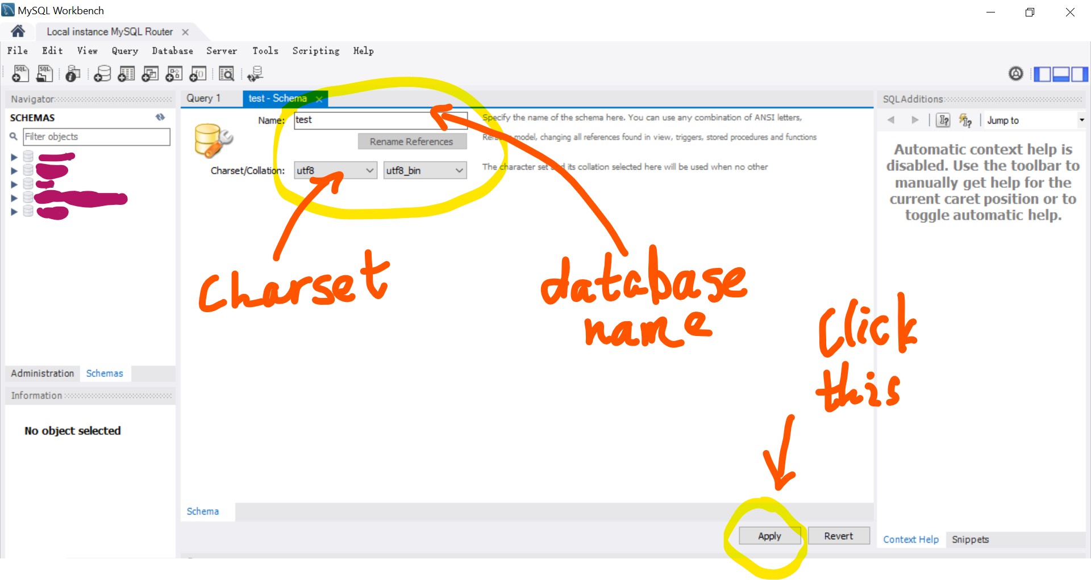Expand the third schema in the tree
1091x580 pixels.
coord(14,184)
